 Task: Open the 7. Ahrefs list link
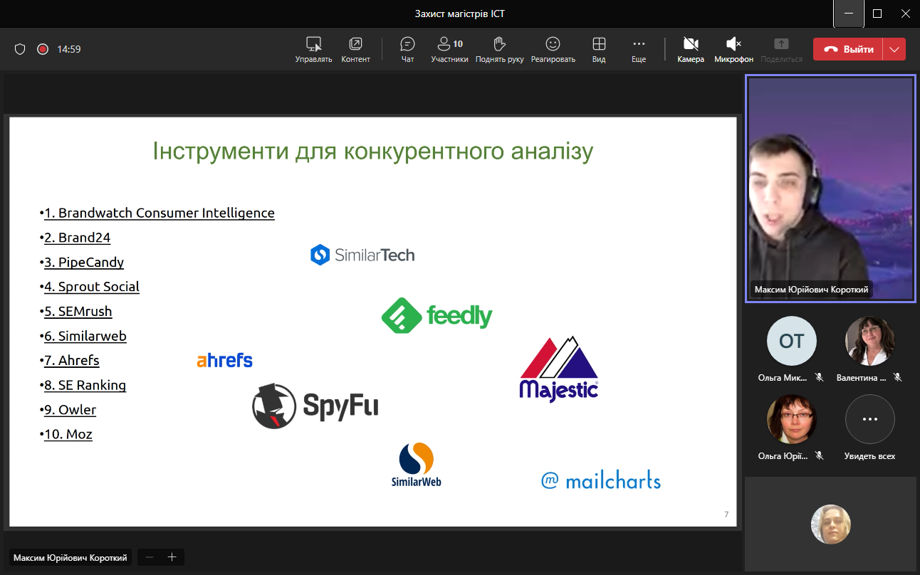72,360
